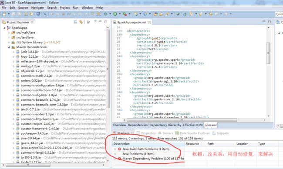Open dropdown arrow beside New wizard icon
The height and width of the screenshot is (169, 283).
pyautogui.click(x=8, y=14)
